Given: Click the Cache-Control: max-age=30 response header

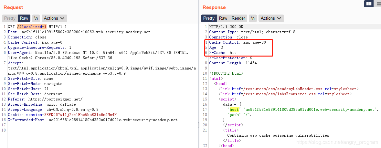Looking at the screenshot, I should point(238,42).
